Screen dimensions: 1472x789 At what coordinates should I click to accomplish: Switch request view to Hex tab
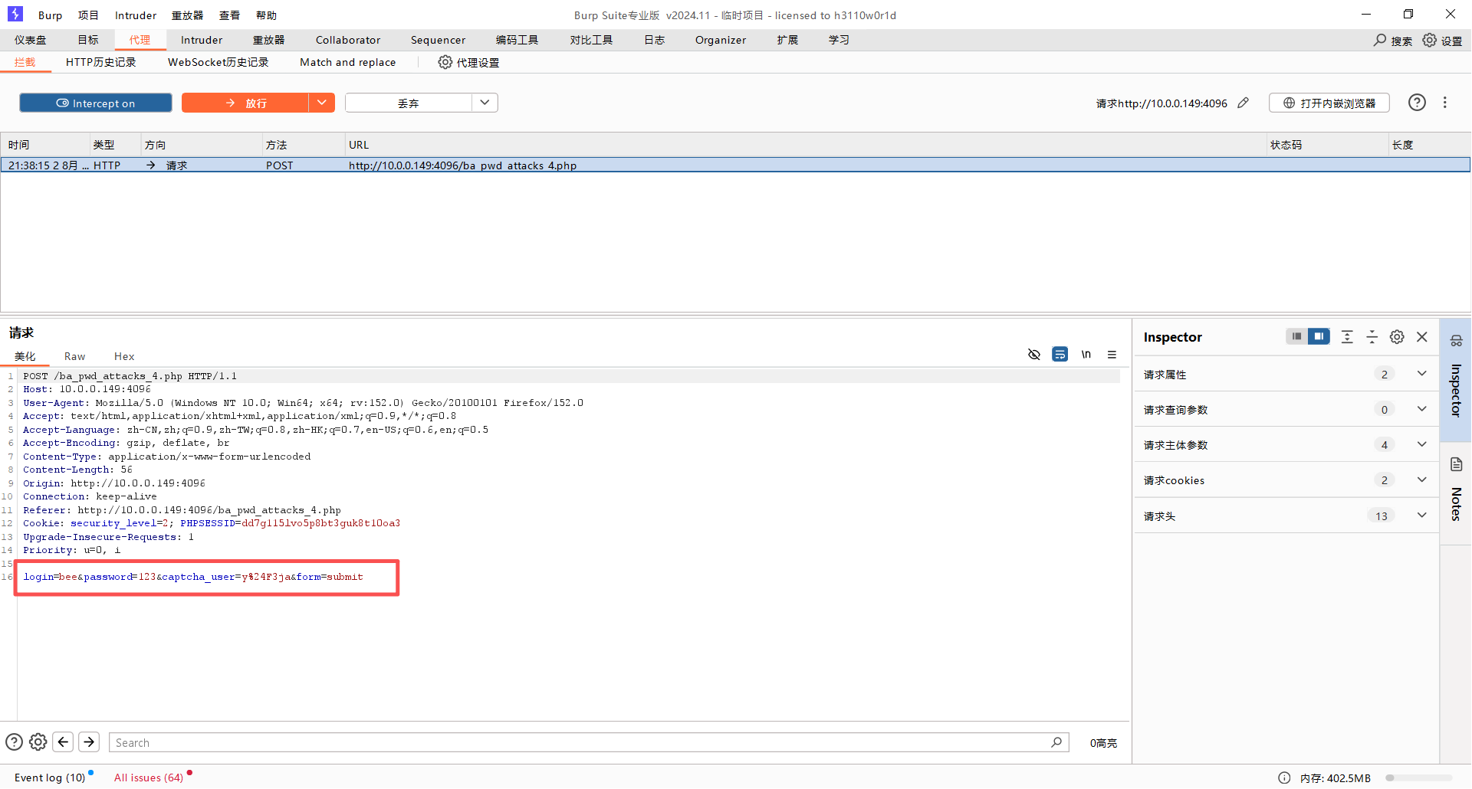click(x=124, y=356)
